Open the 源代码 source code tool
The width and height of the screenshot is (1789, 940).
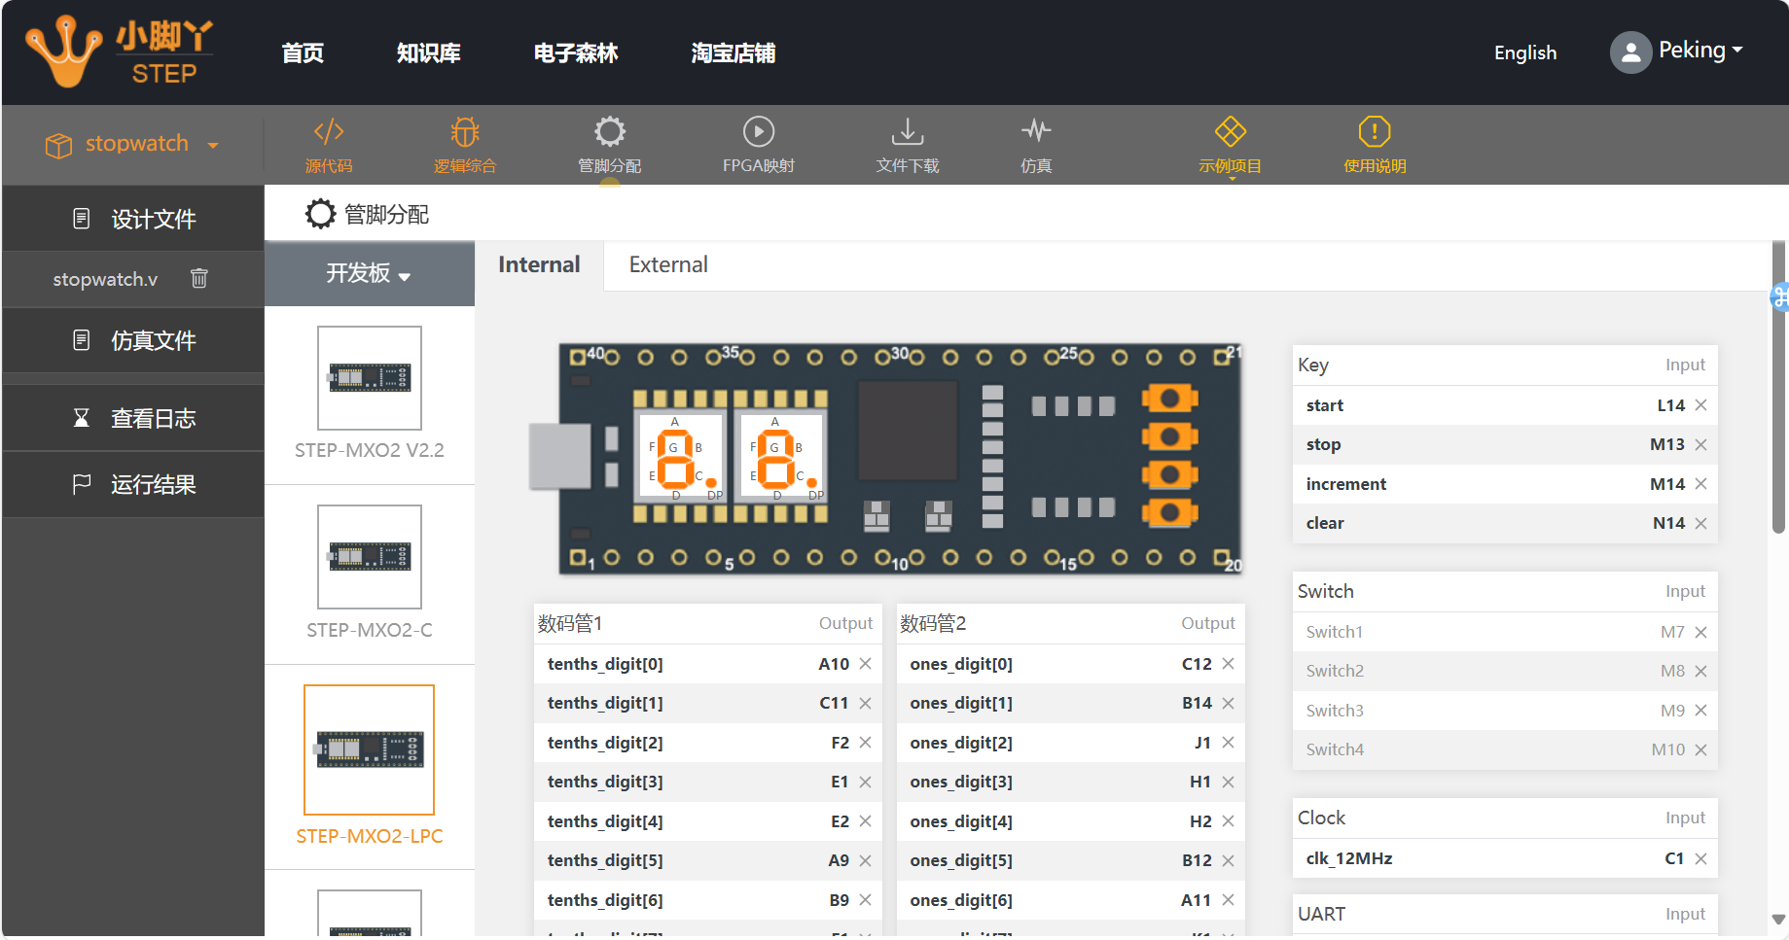point(329,146)
